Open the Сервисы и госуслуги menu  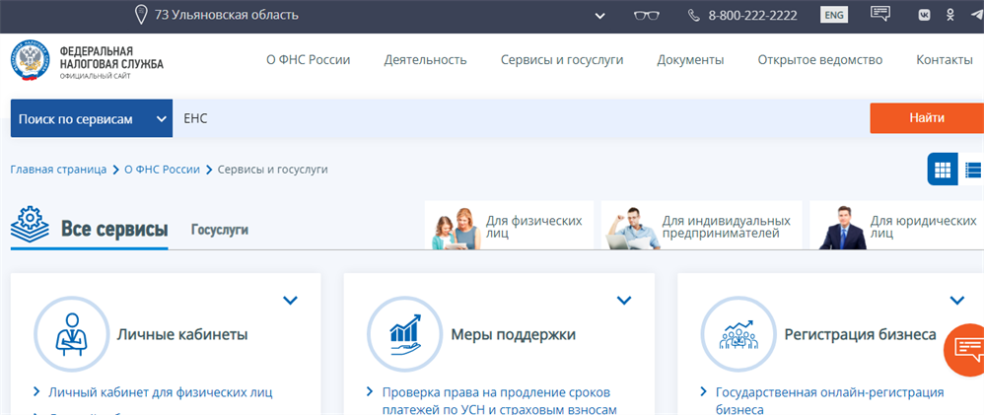(x=562, y=60)
